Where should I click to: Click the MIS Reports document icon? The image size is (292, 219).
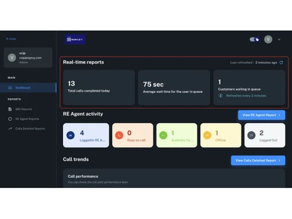(x=10, y=109)
